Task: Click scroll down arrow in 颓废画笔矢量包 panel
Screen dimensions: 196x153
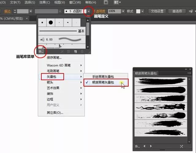Action: point(189,142)
